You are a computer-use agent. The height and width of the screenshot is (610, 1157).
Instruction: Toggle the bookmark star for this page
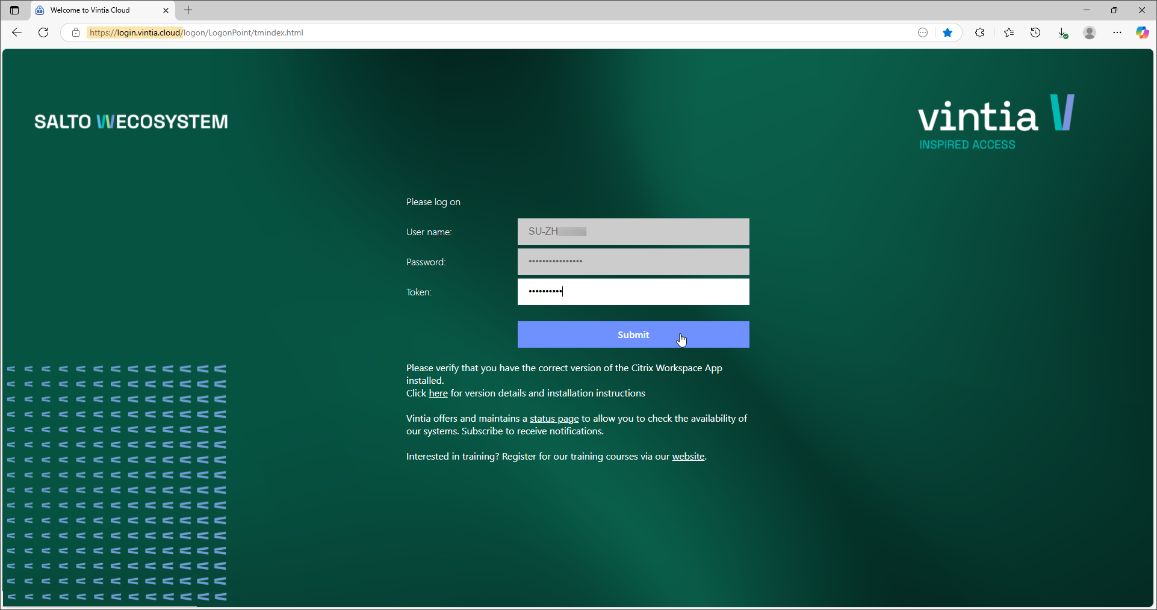[x=948, y=32]
